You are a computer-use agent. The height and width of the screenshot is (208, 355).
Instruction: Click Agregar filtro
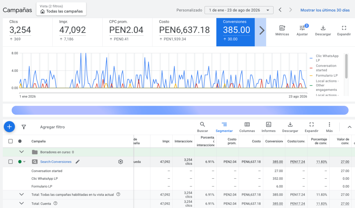(52, 127)
